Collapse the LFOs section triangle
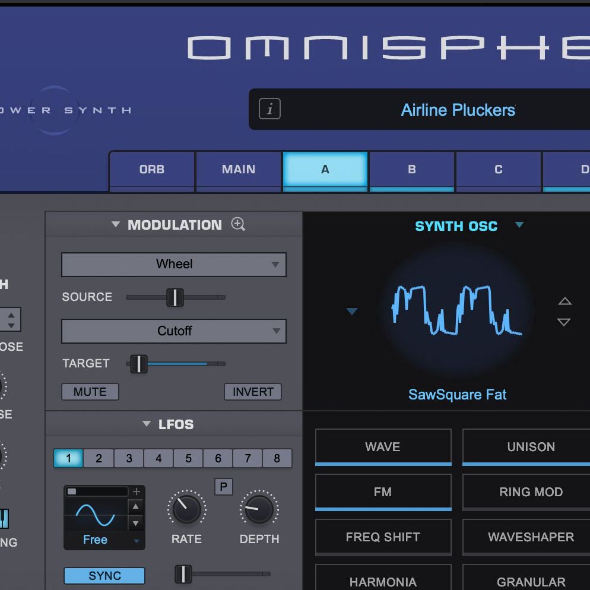 pyautogui.click(x=147, y=424)
